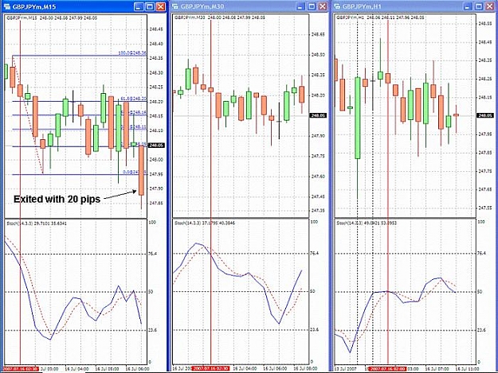Click the H1 chart OHLC header text
Viewport: 498px width, 373px height.
pyautogui.click(x=380, y=17)
